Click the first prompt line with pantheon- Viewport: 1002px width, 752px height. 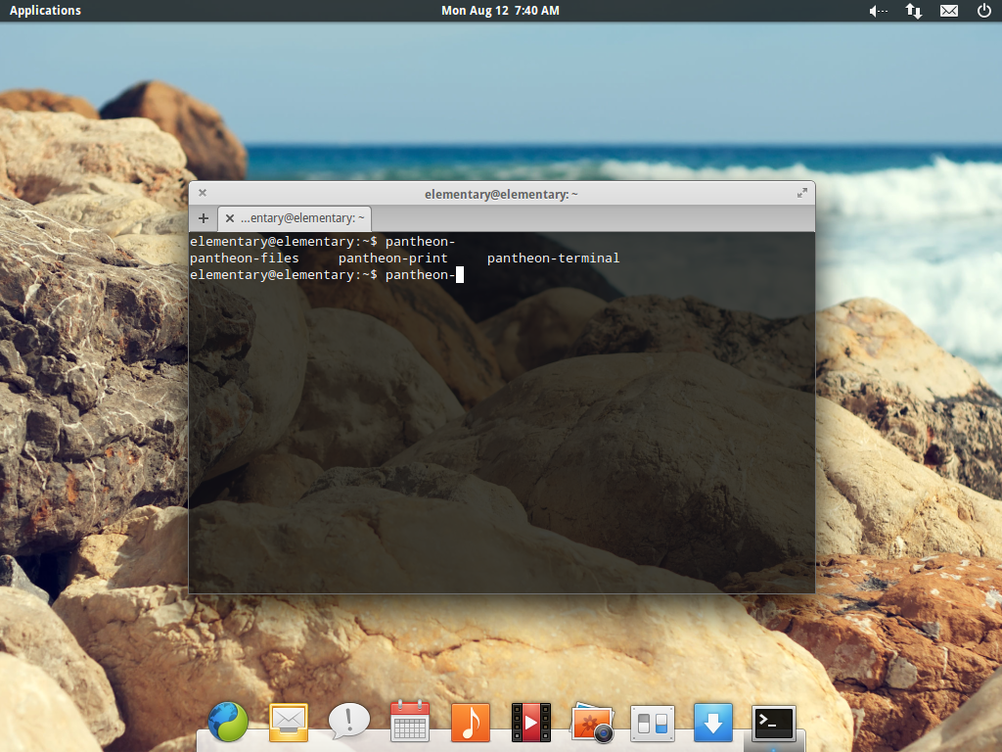pos(322,242)
